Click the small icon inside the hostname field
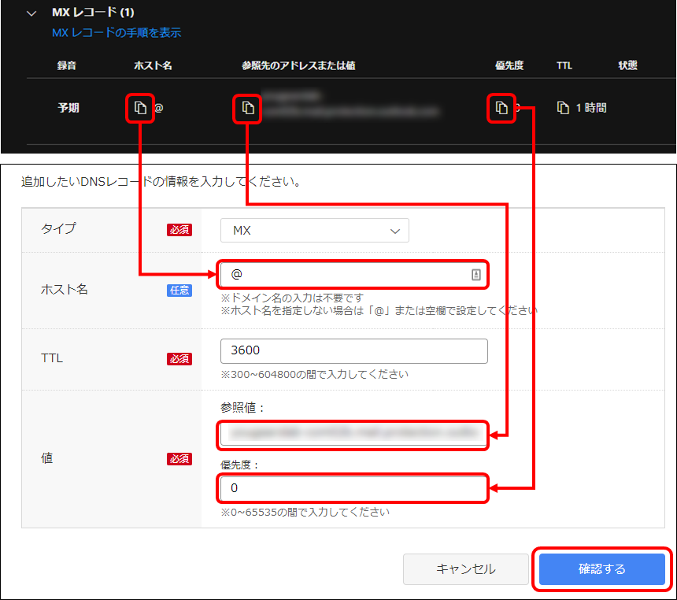This screenshot has height=600, width=677. (x=477, y=274)
